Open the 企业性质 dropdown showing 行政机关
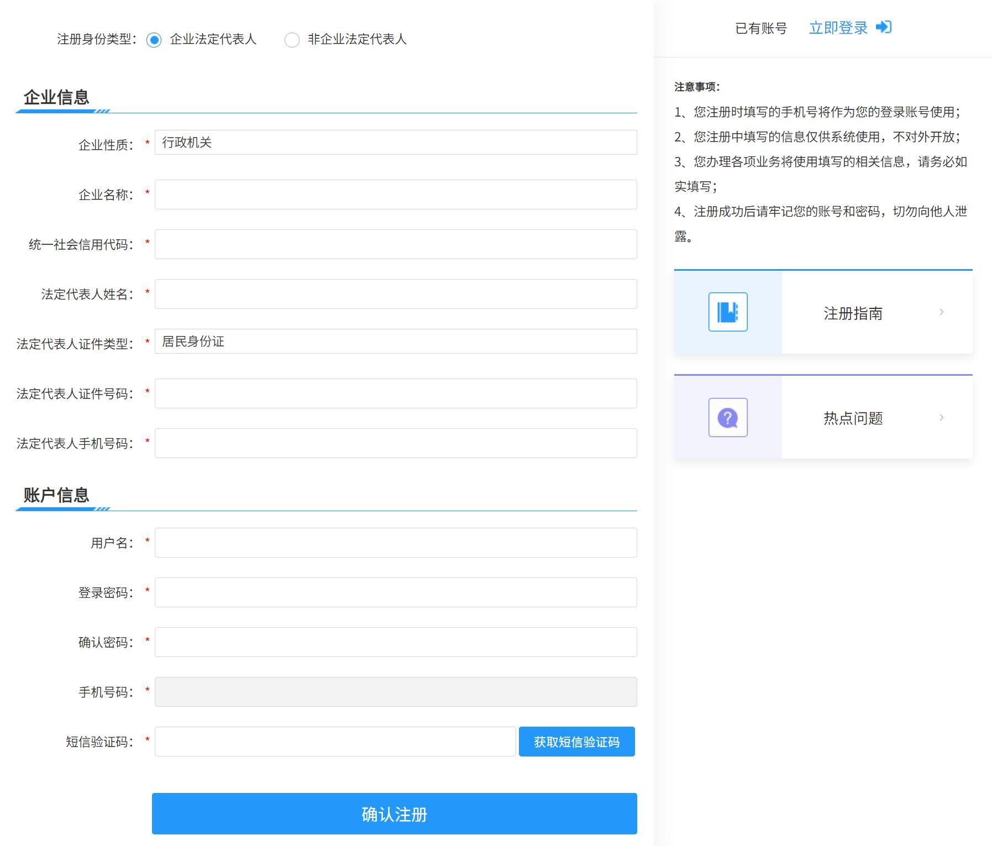 click(396, 143)
